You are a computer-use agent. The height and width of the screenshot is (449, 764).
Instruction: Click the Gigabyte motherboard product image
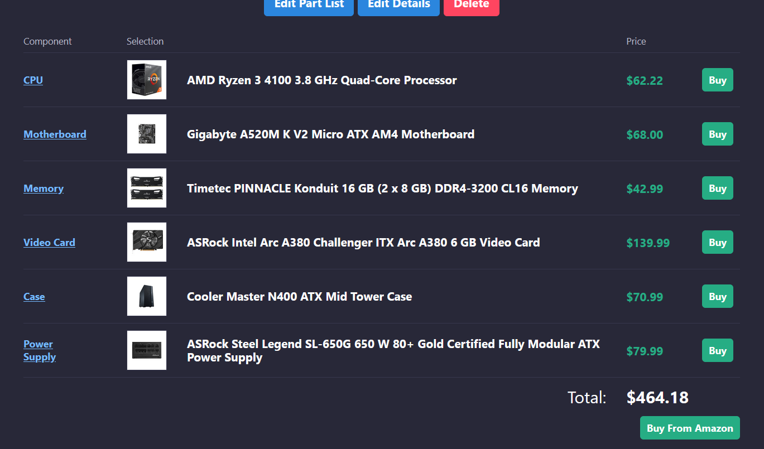point(146,134)
